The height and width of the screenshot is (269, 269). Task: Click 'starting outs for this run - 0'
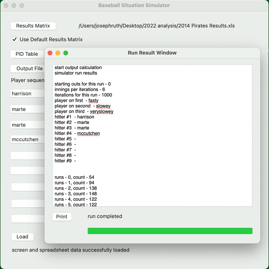[x=83, y=84]
